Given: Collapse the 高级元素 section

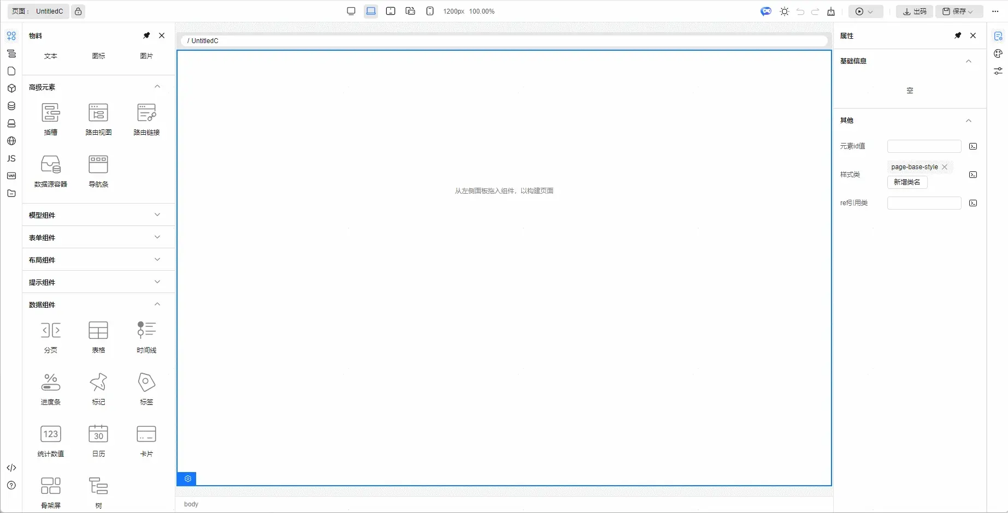Looking at the screenshot, I should tap(157, 87).
